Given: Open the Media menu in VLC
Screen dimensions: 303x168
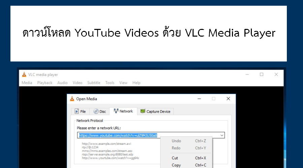Looking at the screenshot, I should click(x=27, y=83).
